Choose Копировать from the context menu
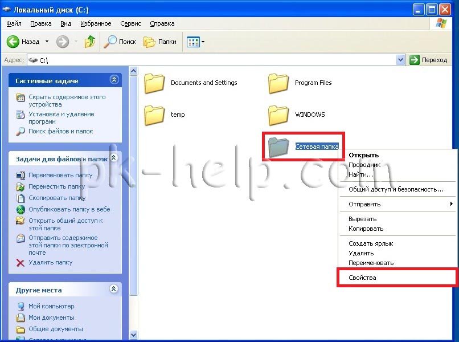This screenshot has height=342, width=459. [x=397, y=229]
